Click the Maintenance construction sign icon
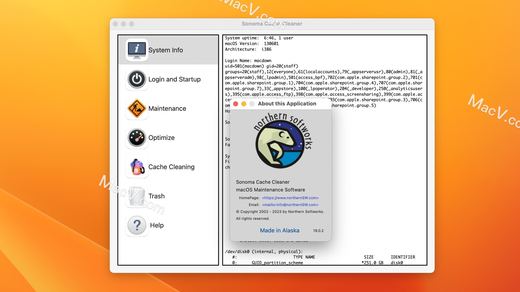Screen dimensions: 520x292 pos(137,108)
